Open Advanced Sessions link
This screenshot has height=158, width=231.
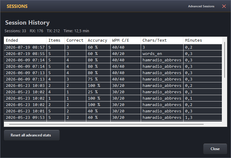pyautogui.click(x=201, y=6)
